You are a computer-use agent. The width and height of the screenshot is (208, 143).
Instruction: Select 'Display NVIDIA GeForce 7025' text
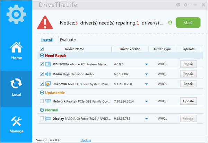[x=81, y=118]
